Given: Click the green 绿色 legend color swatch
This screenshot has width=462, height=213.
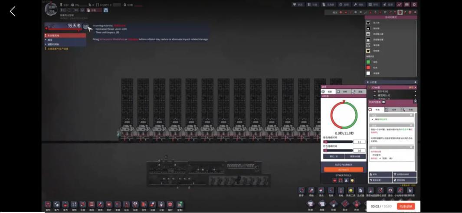Looking at the screenshot, I should (x=368, y=62).
